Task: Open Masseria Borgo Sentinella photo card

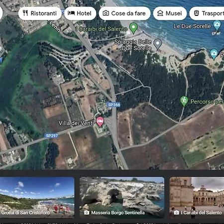Action: coord(122,197)
